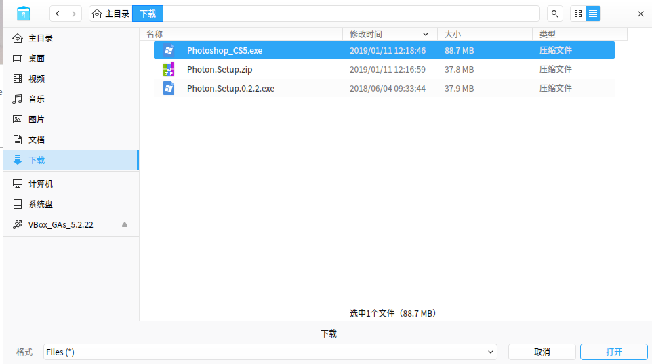Sort by 大小 column header
This screenshot has height=364, width=652.
tap(485, 34)
